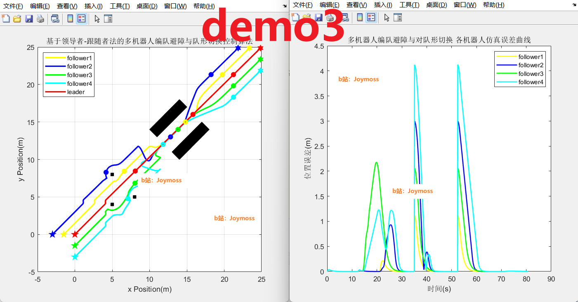
Task: Click 查看(V) in the left window
Action: point(67,6)
